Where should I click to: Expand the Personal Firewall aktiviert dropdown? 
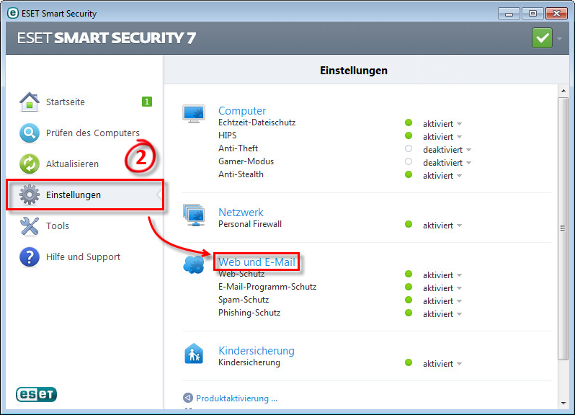pos(459,226)
